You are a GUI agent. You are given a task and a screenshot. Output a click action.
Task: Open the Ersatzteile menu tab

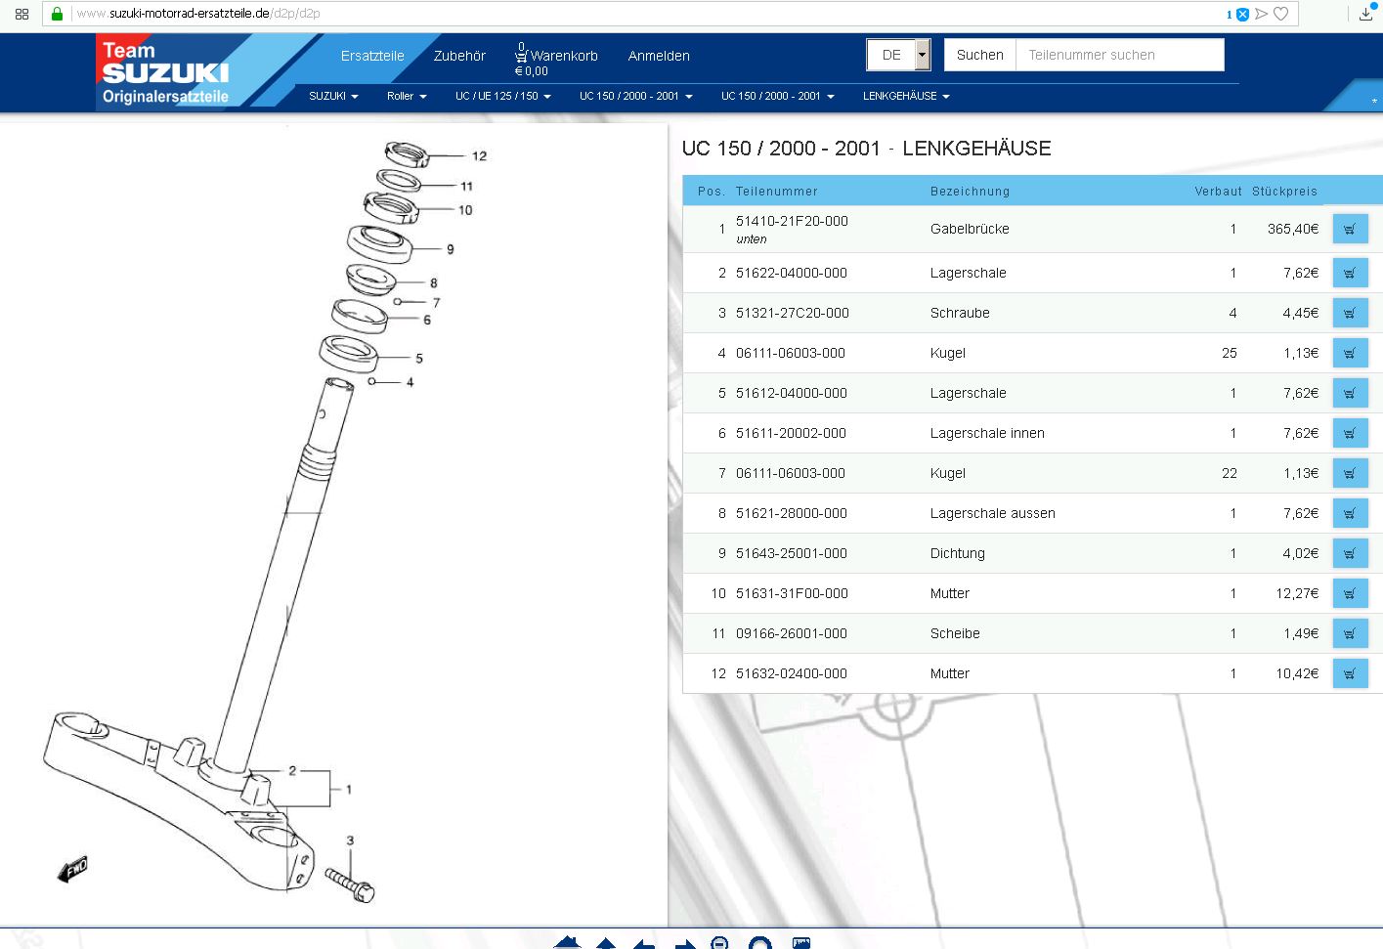coord(372,56)
